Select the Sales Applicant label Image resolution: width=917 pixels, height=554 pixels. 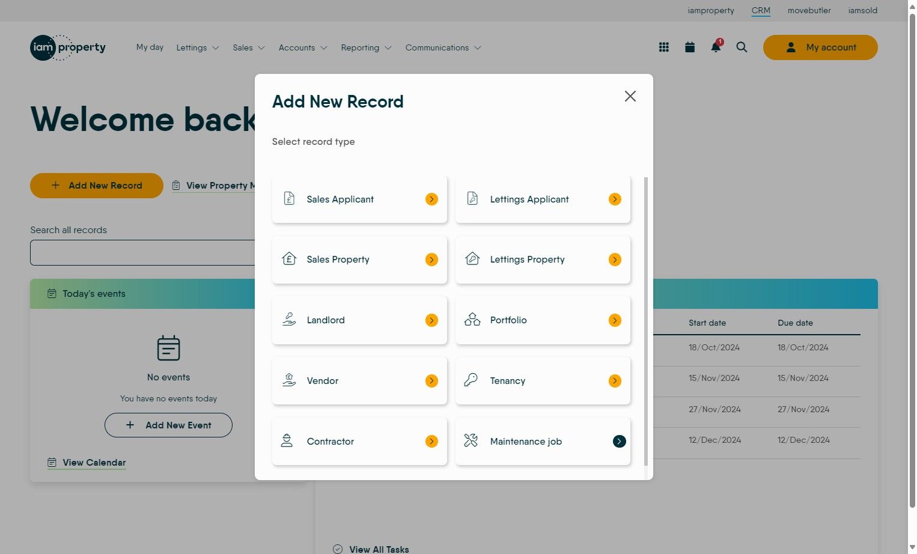click(340, 199)
